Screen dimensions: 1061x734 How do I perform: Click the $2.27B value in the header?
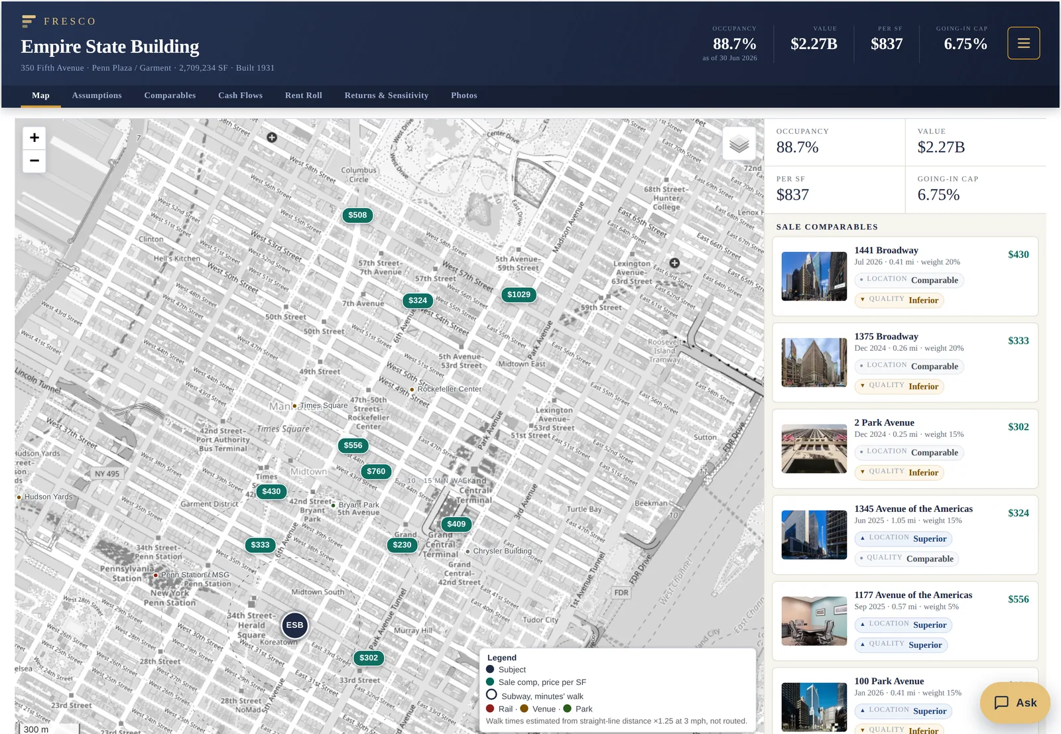(x=814, y=44)
